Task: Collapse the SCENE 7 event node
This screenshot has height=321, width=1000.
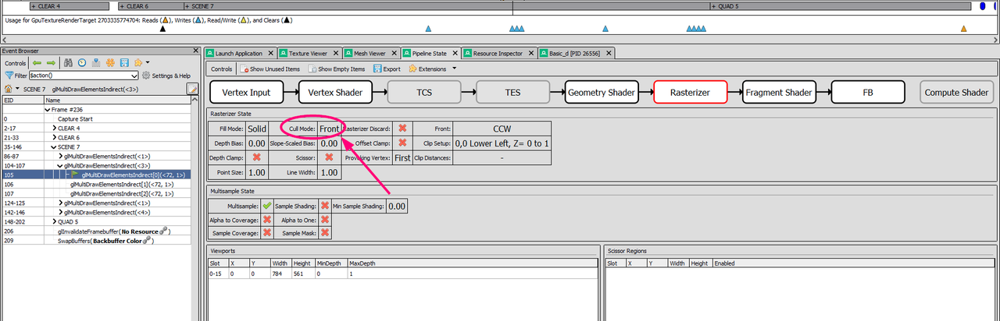Action: click(54, 146)
